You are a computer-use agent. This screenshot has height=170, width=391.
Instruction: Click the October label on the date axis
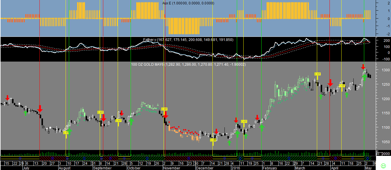click(134, 168)
